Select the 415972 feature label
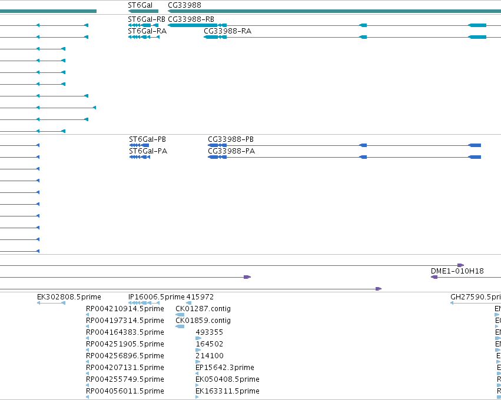 pos(200,297)
